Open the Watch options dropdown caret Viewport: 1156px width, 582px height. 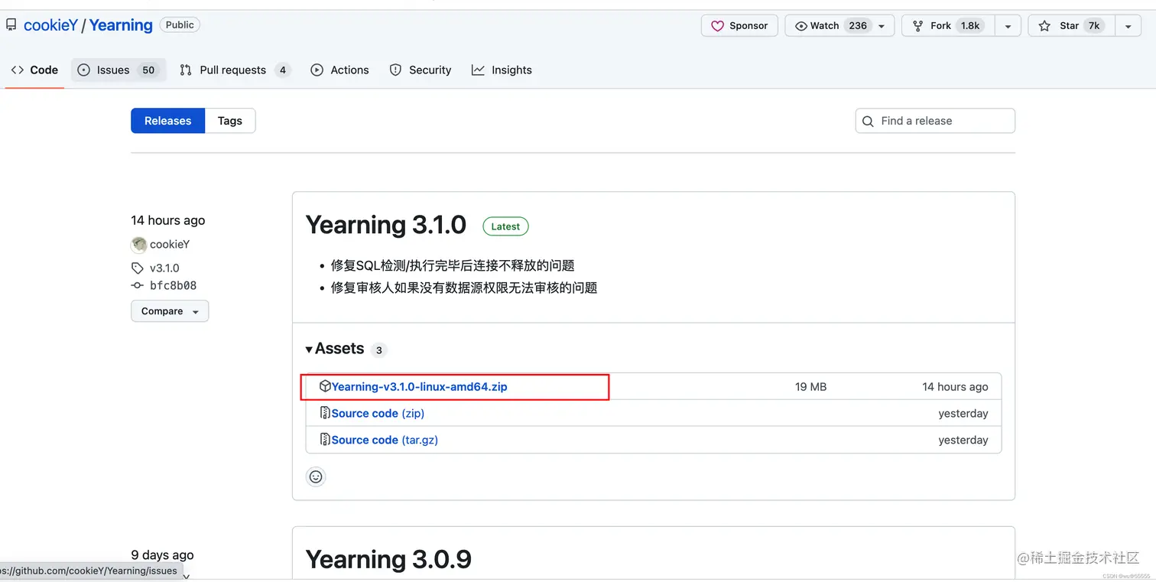point(882,25)
